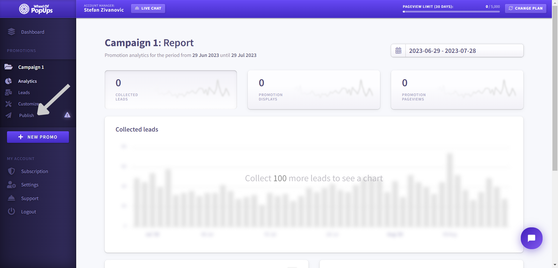
Task: Open Subscription in My Account
Action: pyautogui.click(x=35, y=172)
